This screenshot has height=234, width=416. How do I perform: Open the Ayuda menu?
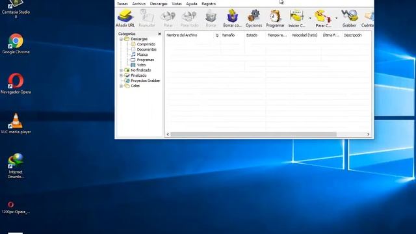click(192, 4)
